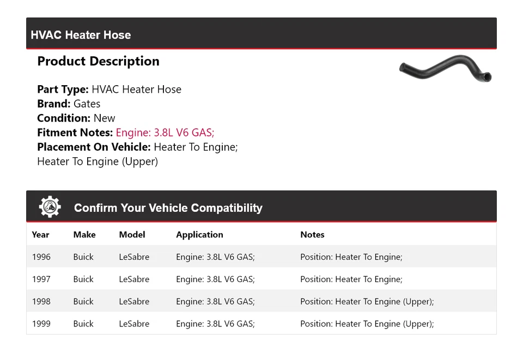
Task: Select the 1999 year cell
Action: pyautogui.click(x=41, y=324)
